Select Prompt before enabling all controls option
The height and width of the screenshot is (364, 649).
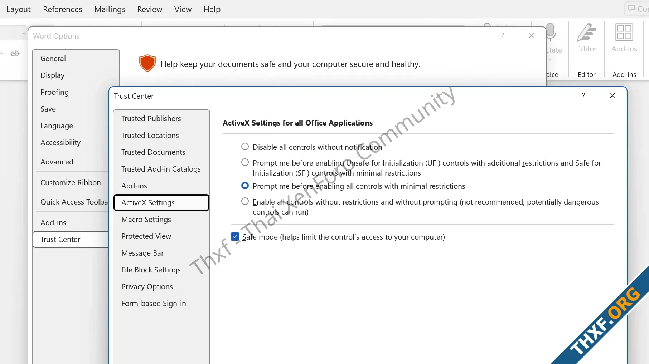(x=245, y=186)
